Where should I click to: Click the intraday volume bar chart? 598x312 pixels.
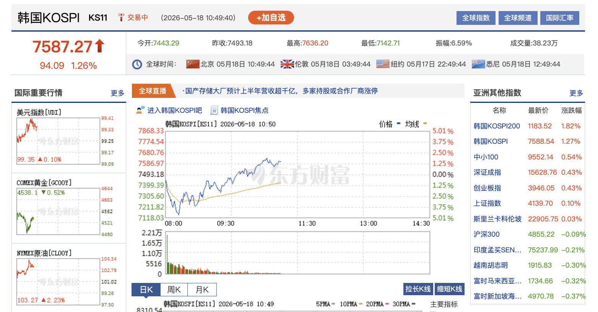(x=297, y=253)
